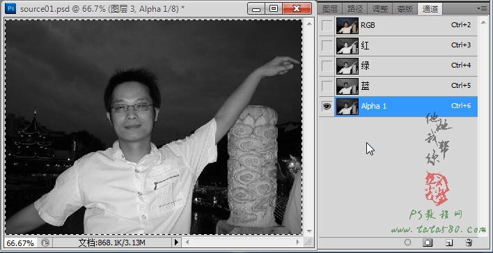
Task: Click vertical scrollbar down arrow of document
Action: 309,231
